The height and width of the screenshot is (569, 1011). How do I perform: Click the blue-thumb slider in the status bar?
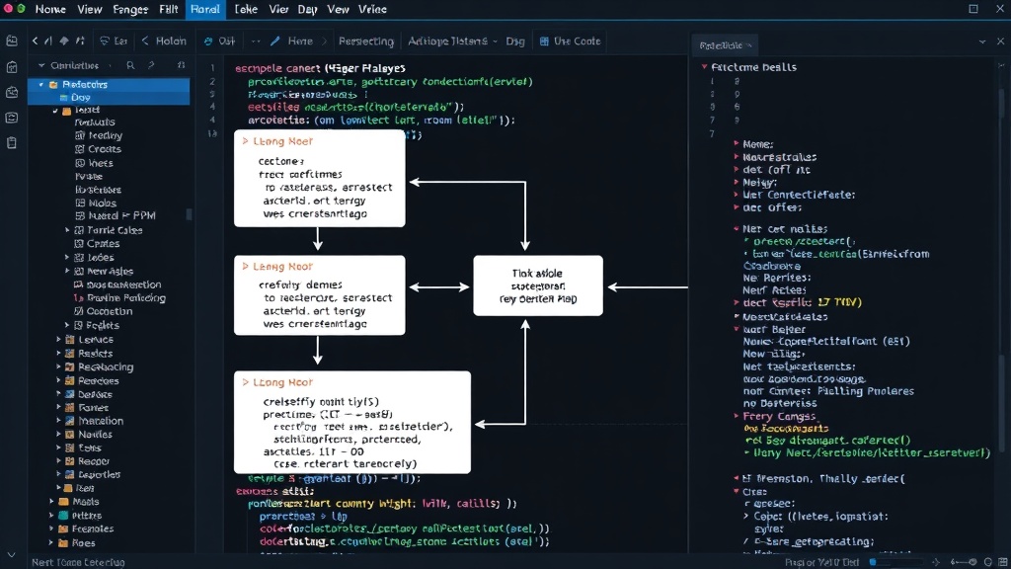[897, 562]
